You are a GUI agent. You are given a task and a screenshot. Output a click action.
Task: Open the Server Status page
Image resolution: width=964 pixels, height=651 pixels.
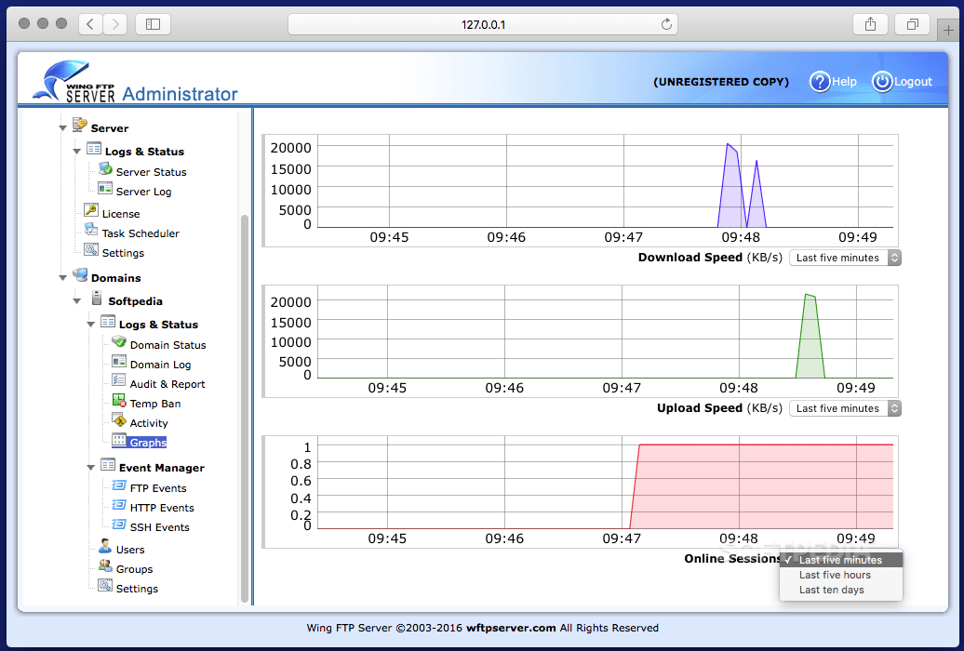click(x=150, y=171)
